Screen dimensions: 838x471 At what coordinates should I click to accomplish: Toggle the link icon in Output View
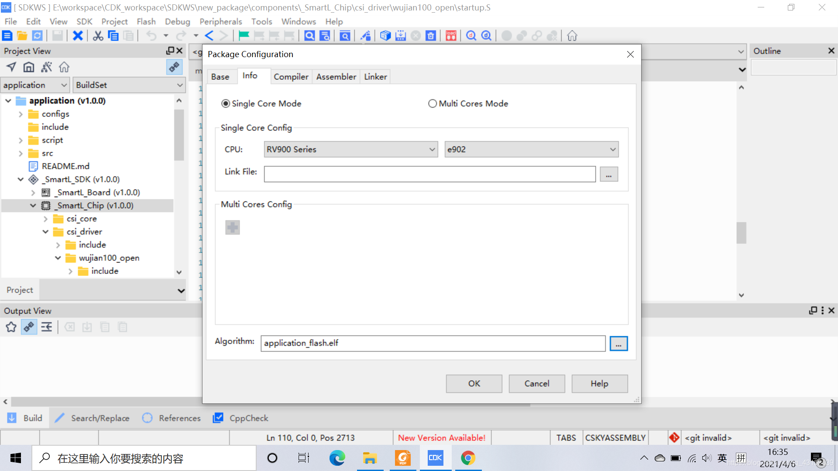(x=28, y=327)
